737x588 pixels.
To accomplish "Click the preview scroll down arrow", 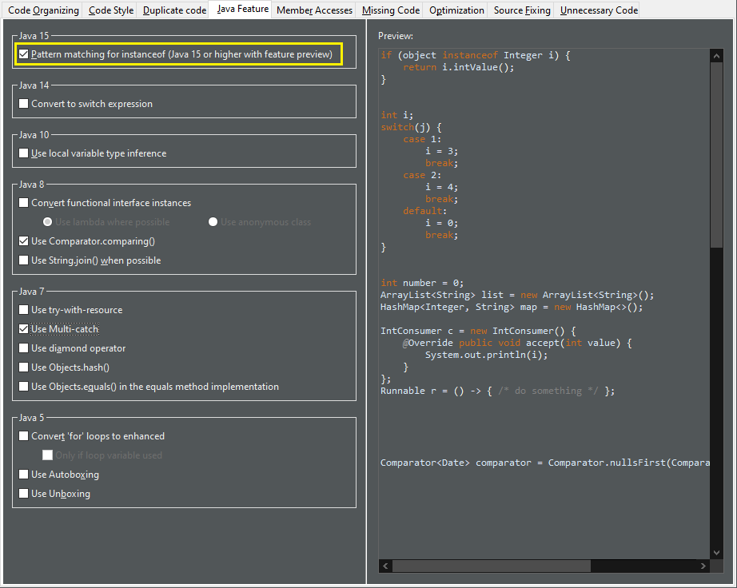I will (716, 553).
